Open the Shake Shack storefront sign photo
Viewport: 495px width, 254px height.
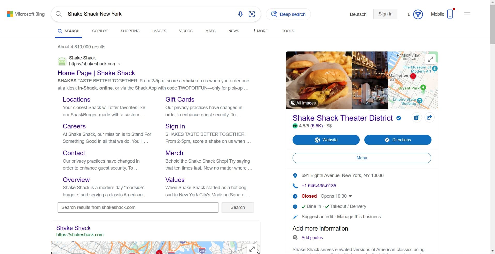370,65
